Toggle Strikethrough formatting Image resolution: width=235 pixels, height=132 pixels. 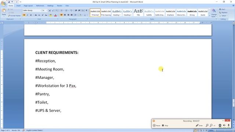pos(36,15)
